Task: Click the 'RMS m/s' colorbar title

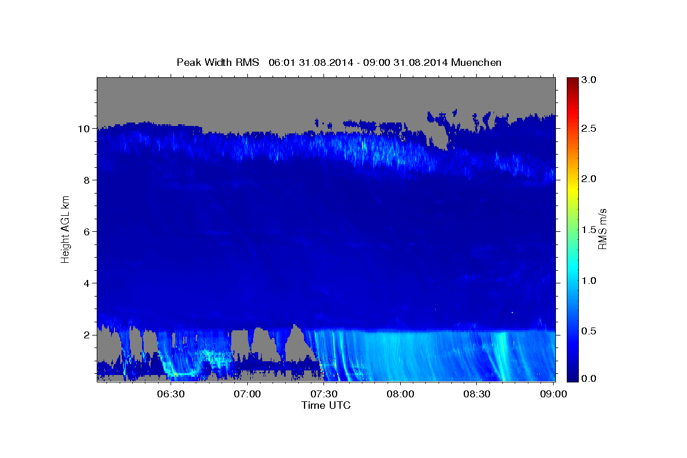Action: (602, 228)
